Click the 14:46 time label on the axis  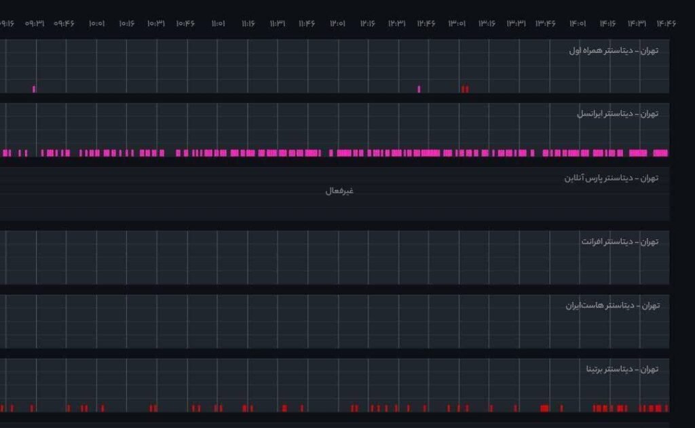(666, 23)
